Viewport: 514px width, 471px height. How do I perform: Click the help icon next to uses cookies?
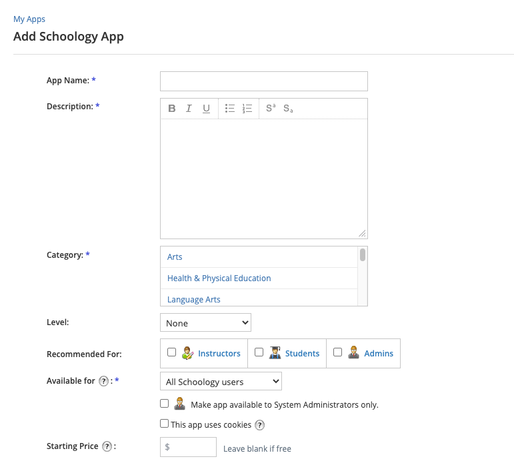coord(259,425)
